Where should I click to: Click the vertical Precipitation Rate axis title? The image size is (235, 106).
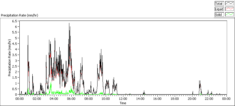coord(10,58)
